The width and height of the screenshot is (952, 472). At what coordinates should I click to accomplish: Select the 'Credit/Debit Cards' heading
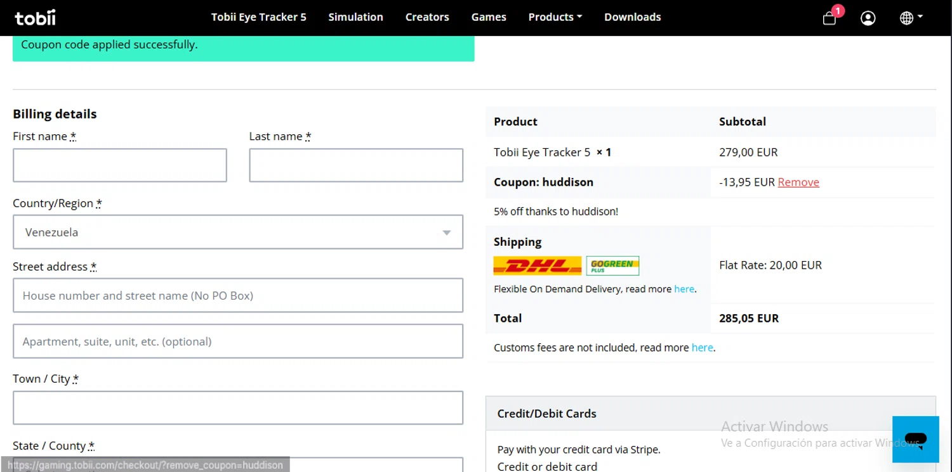coord(547,413)
